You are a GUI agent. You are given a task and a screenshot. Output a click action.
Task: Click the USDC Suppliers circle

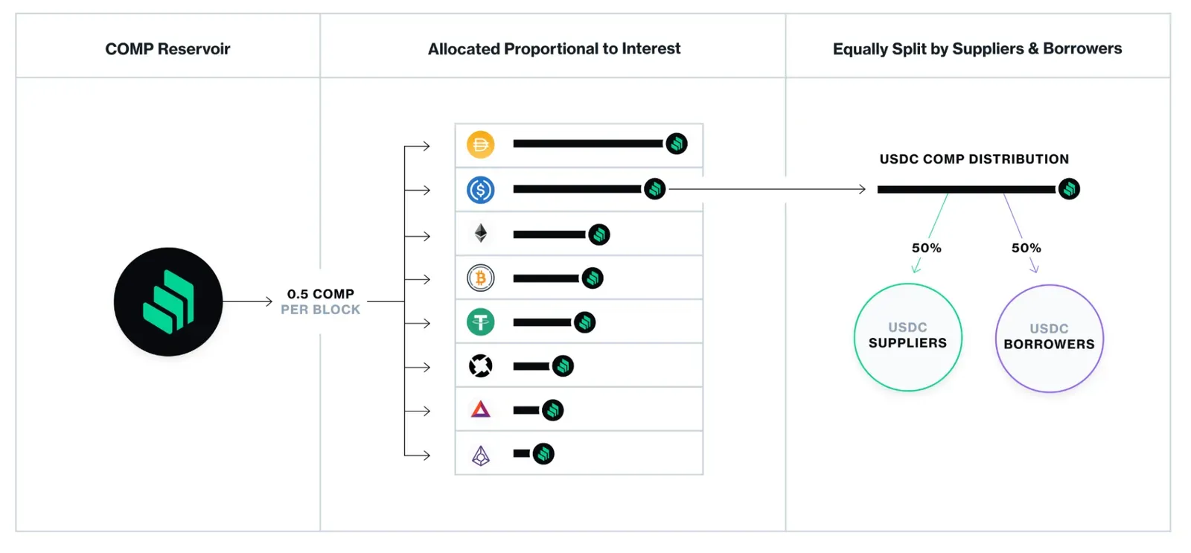click(x=908, y=336)
